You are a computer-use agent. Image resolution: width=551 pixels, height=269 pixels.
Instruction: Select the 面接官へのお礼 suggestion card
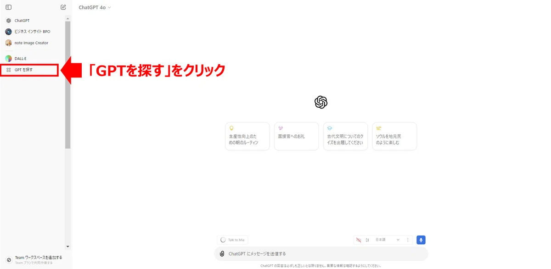tap(296, 136)
